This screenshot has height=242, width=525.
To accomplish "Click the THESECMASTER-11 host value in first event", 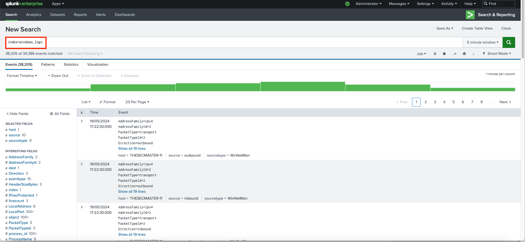I will 146,155.
